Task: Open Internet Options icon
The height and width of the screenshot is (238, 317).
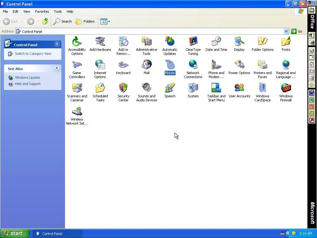Action: pos(100,65)
